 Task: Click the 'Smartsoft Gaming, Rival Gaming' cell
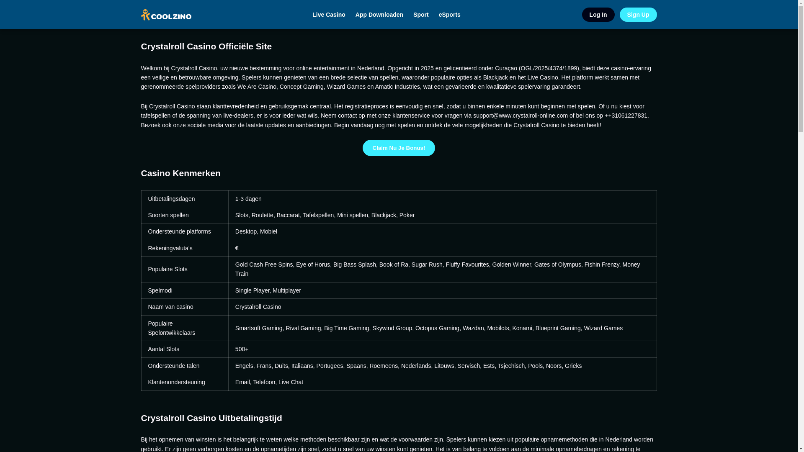click(442, 328)
